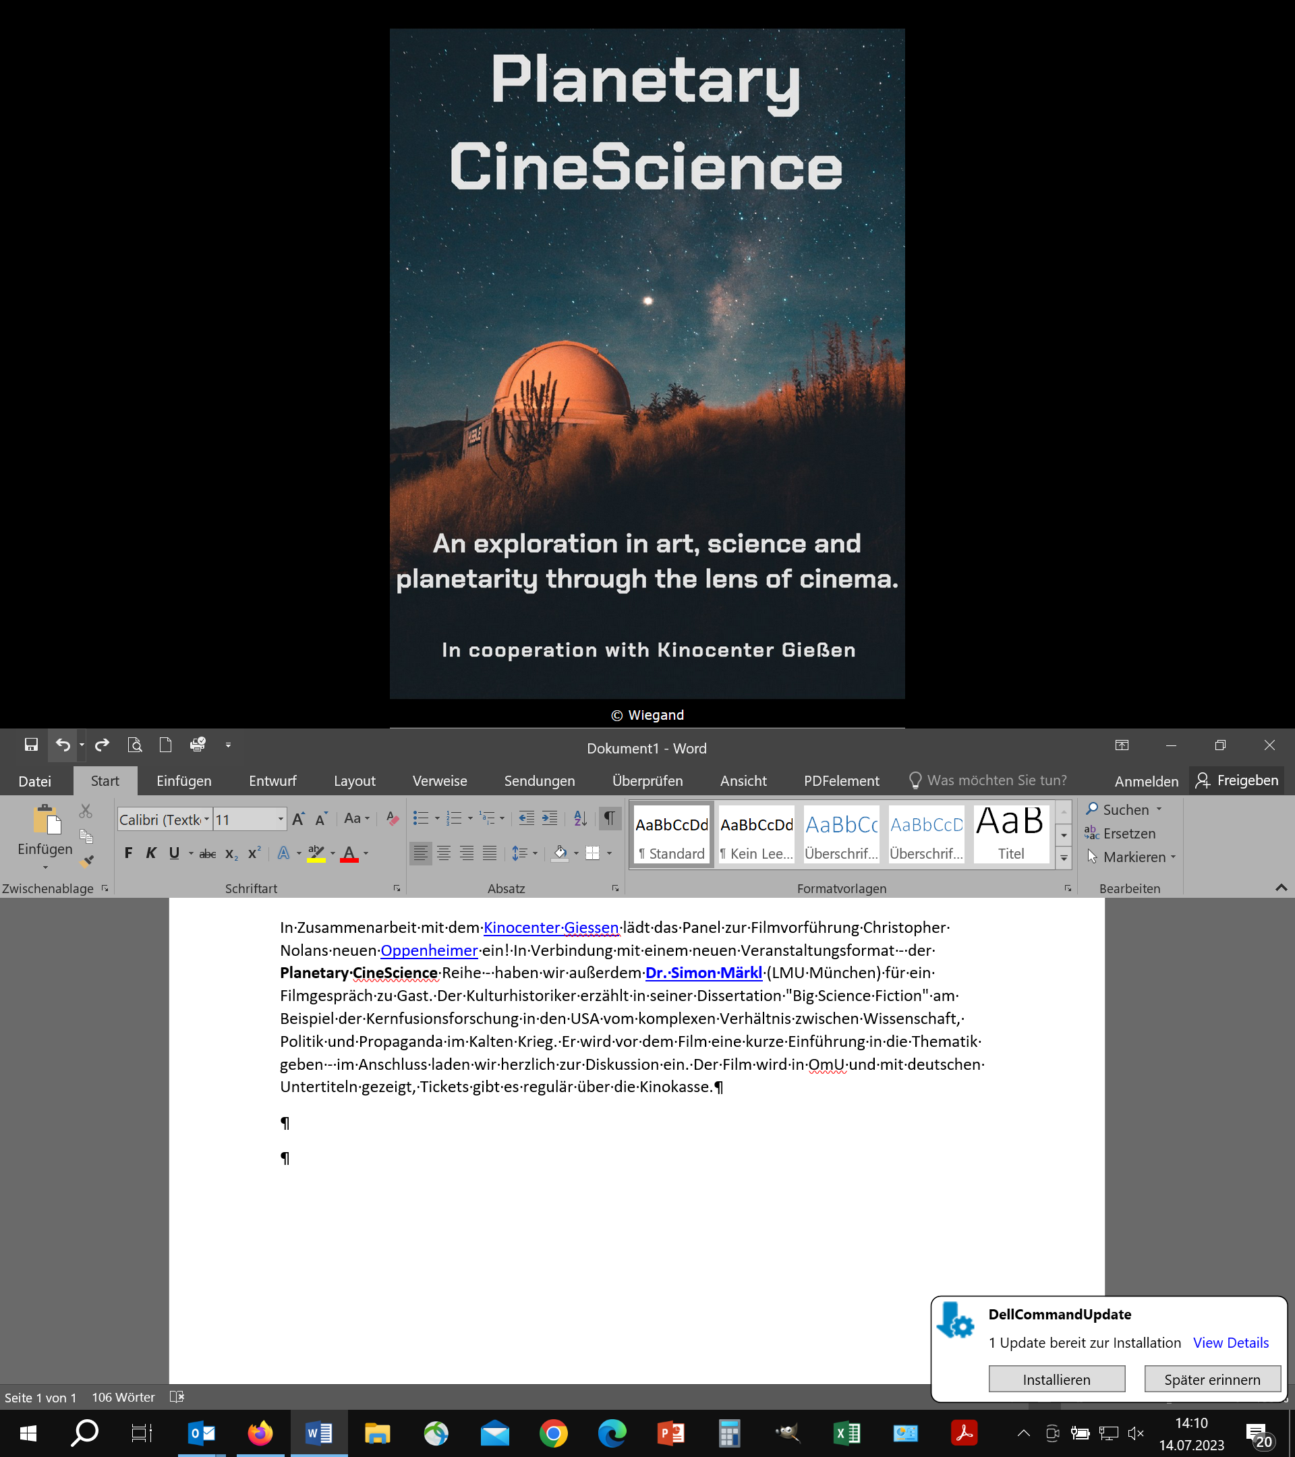This screenshot has height=1457, width=1295.
Task: Switch to the PDFelement tab
Action: coord(842,781)
